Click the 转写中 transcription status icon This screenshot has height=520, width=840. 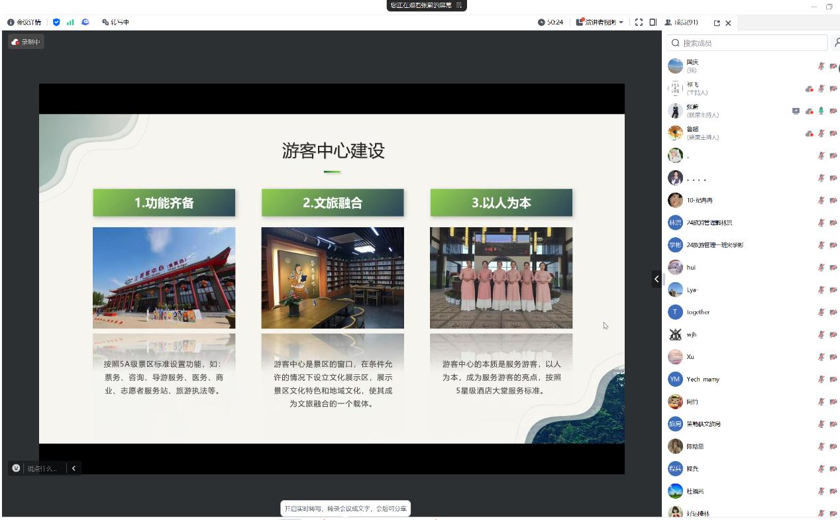105,23
